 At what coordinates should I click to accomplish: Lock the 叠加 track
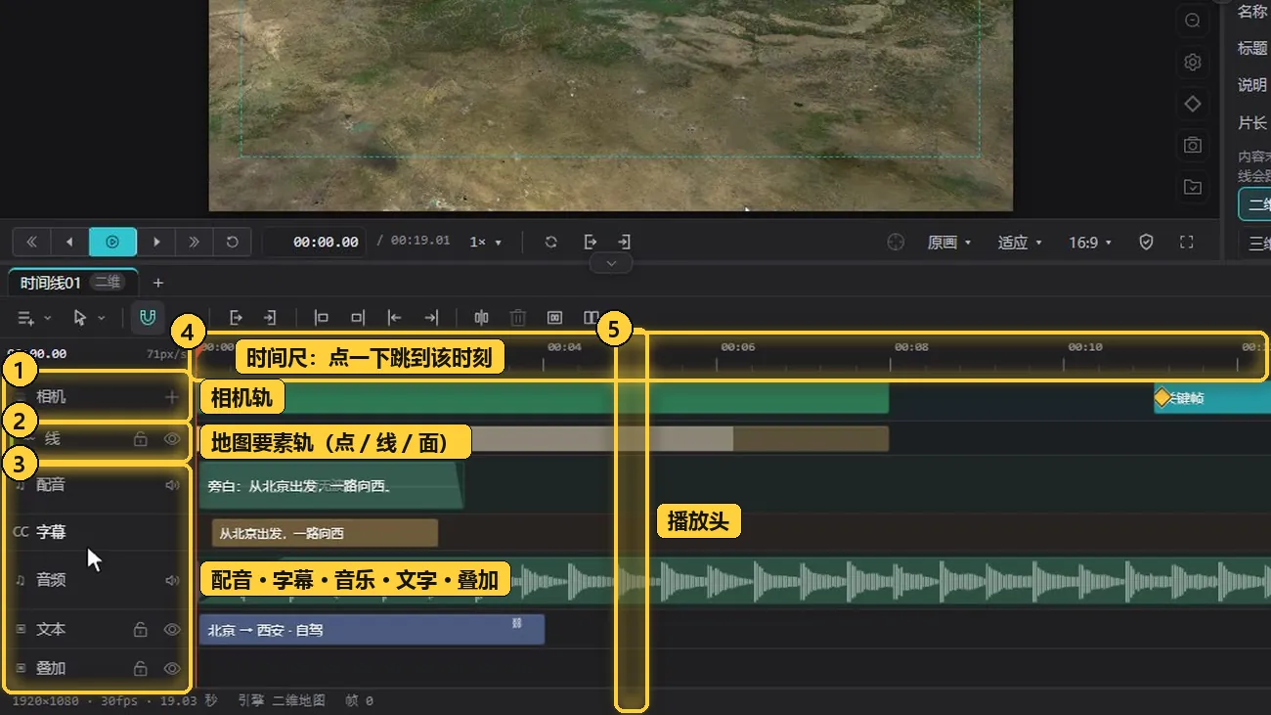pyautogui.click(x=141, y=669)
